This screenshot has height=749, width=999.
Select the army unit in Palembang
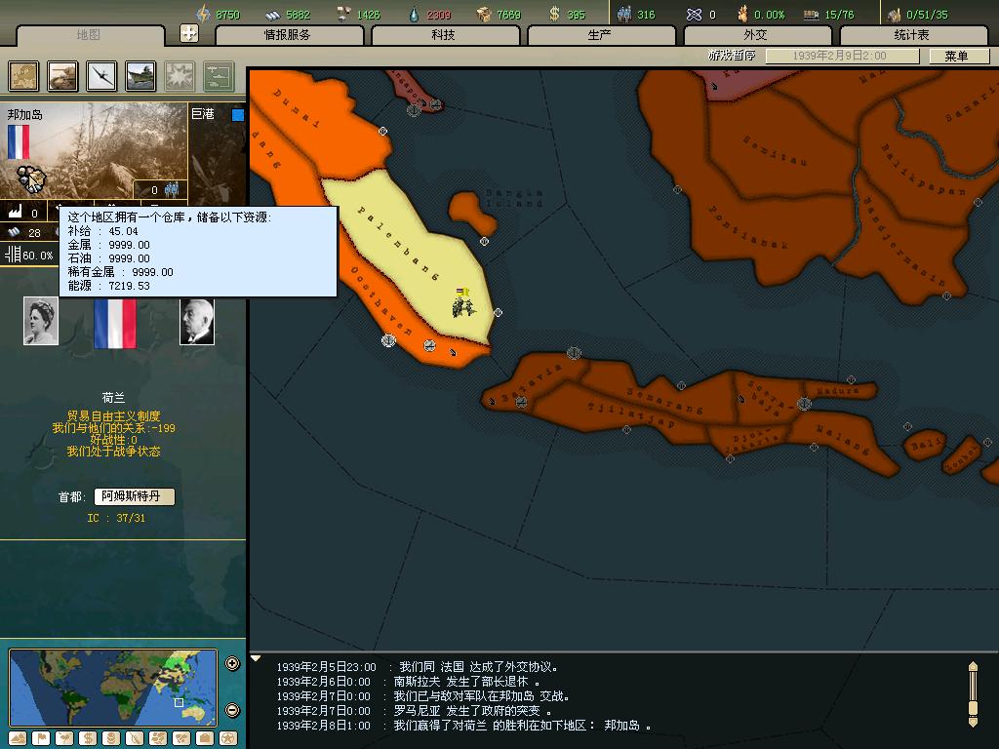(463, 304)
